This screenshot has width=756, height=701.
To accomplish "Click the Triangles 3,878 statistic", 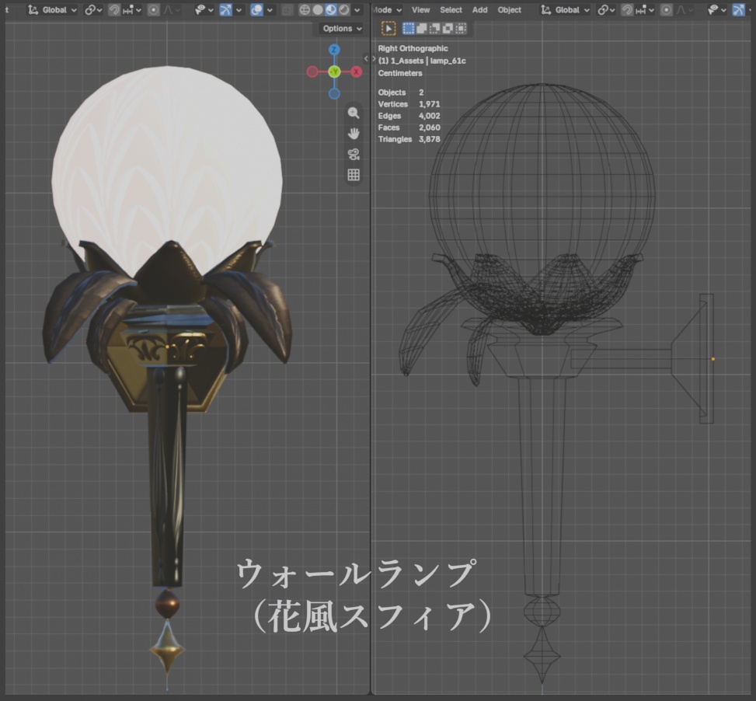I will point(409,139).
